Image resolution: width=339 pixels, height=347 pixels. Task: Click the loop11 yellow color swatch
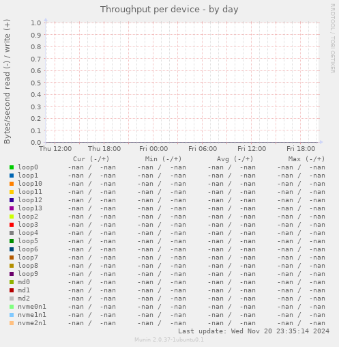pyautogui.click(x=12, y=192)
